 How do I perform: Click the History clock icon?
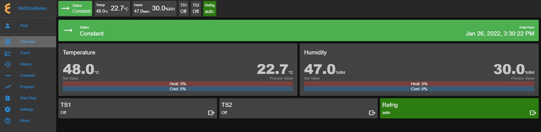point(8,64)
